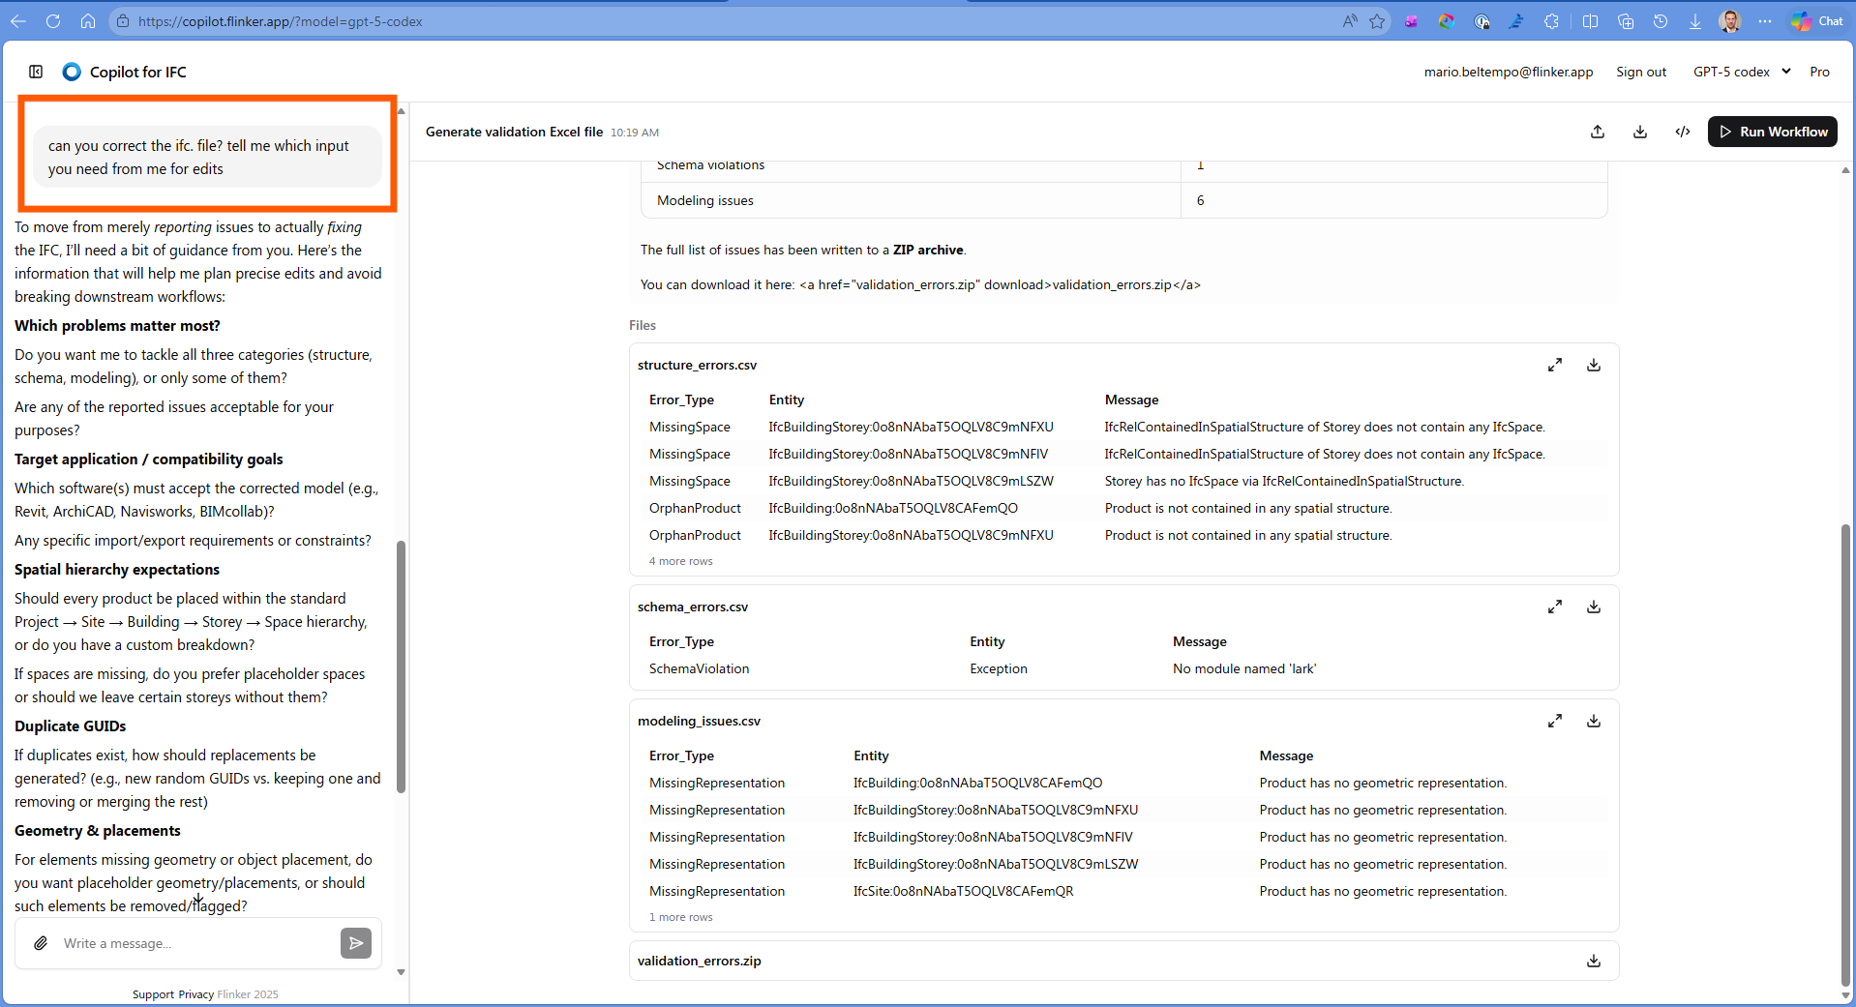Download modeling_issues.csv file

click(1594, 721)
